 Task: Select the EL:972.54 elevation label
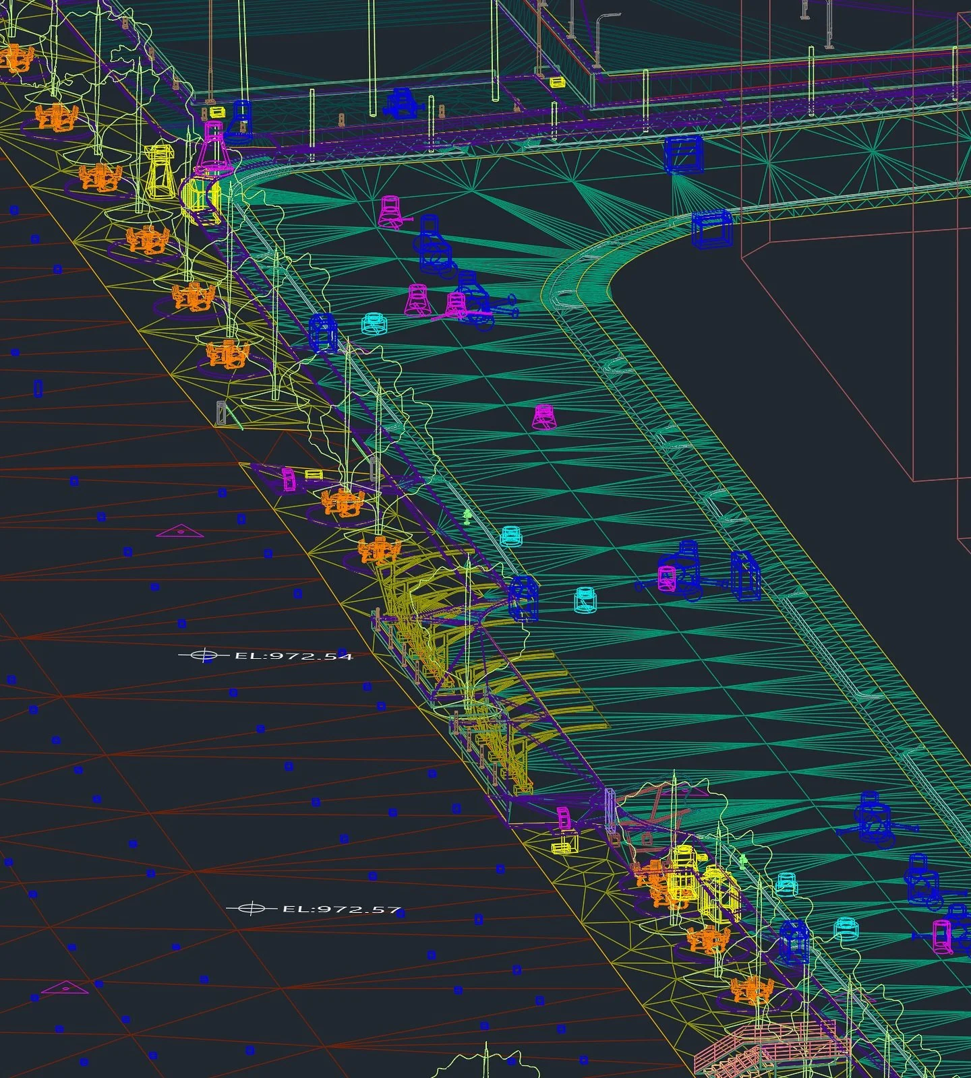tap(293, 656)
